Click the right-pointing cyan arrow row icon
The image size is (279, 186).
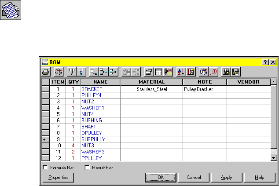coord(114,72)
